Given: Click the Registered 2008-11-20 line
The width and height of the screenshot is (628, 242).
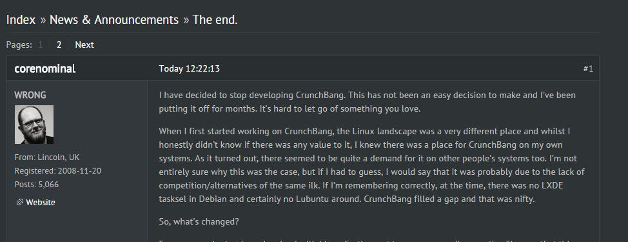Looking at the screenshot, I should (58, 171).
